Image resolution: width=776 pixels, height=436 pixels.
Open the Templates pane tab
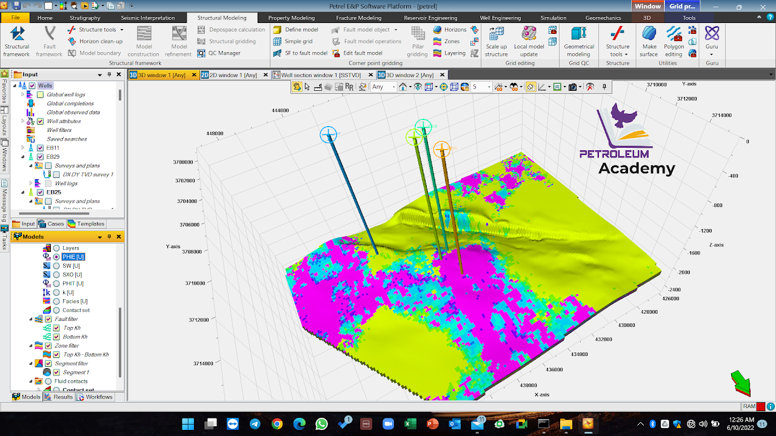[x=86, y=223]
